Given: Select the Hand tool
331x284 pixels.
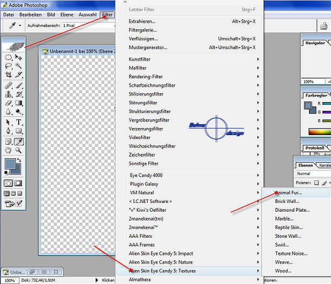Looking at the screenshot, I should [8, 150].
